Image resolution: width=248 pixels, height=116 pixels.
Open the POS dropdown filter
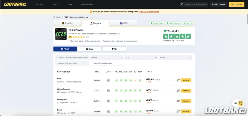141,58
